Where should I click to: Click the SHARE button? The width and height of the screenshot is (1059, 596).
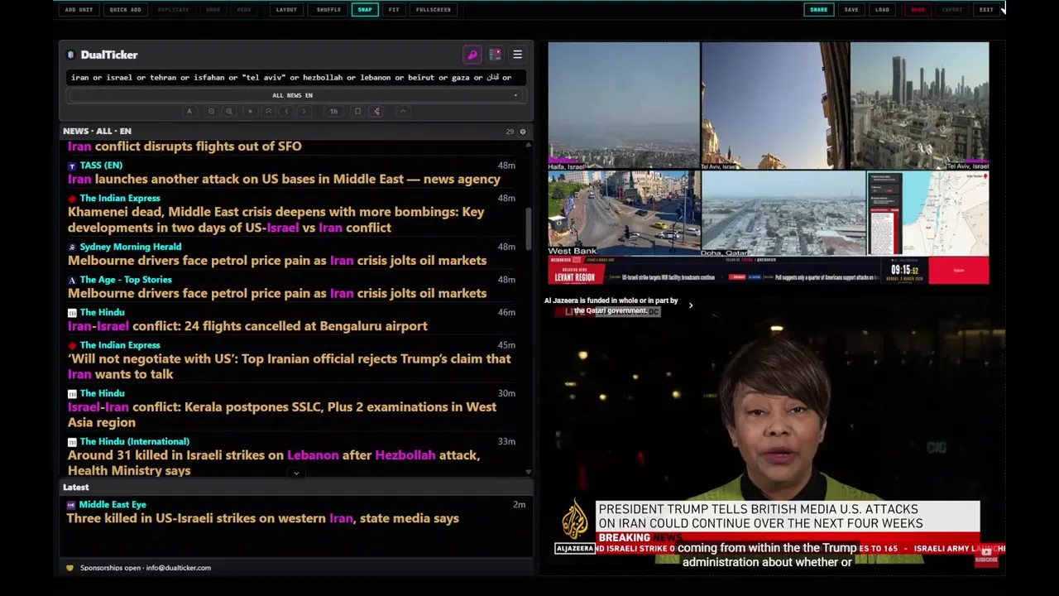[x=819, y=10]
